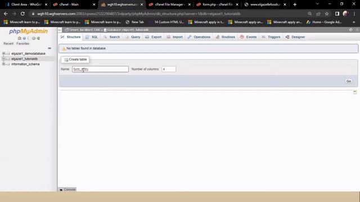Viewport: 360px width, 202px height.
Task: Open New Tab bookmark
Action: point(135,22)
